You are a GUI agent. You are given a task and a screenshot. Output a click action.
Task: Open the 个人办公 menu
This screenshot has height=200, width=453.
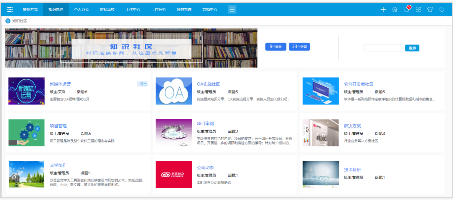pyautogui.click(x=81, y=9)
